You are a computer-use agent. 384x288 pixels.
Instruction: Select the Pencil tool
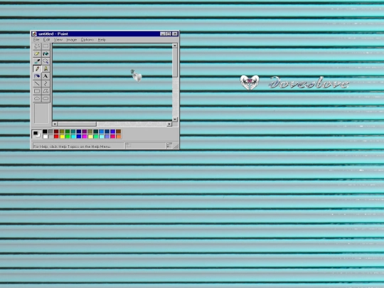(x=37, y=69)
